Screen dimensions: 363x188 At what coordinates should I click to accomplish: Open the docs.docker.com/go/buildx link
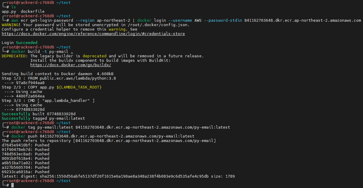[x=70, y=65]
